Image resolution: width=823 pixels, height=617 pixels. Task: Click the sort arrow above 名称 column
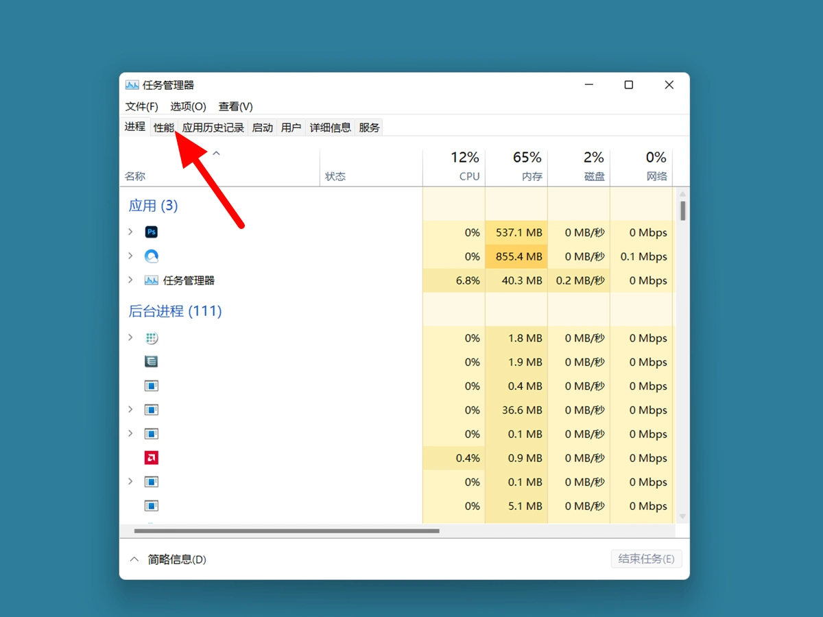[216, 154]
